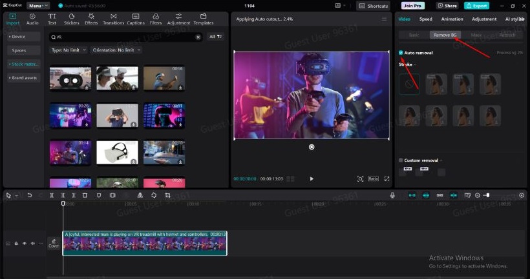Viewport: 530px width, 279px height.
Task: Open the Effects panel
Action: [x=91, y=19]
